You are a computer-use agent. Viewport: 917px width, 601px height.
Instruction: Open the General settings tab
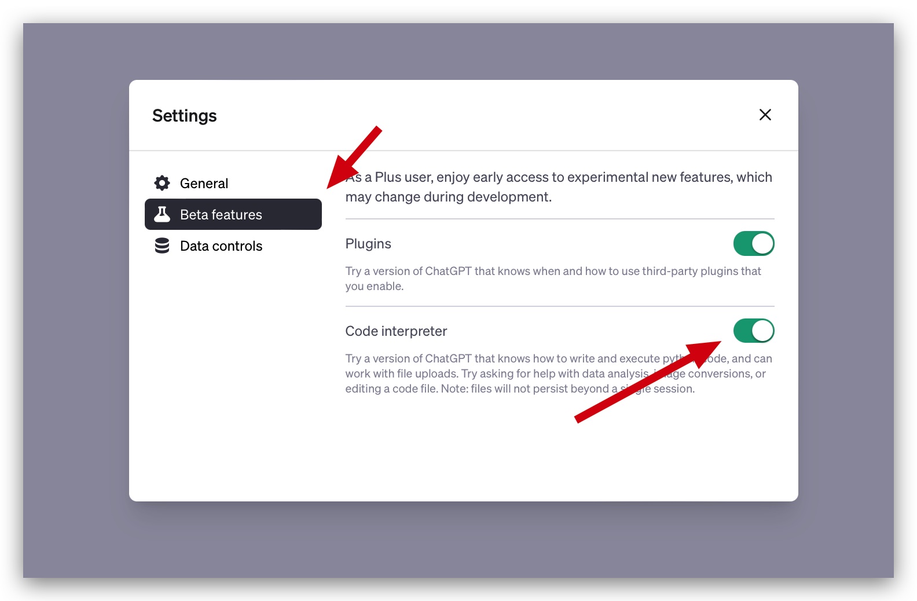pyautogui.click(x=233, y=183)
